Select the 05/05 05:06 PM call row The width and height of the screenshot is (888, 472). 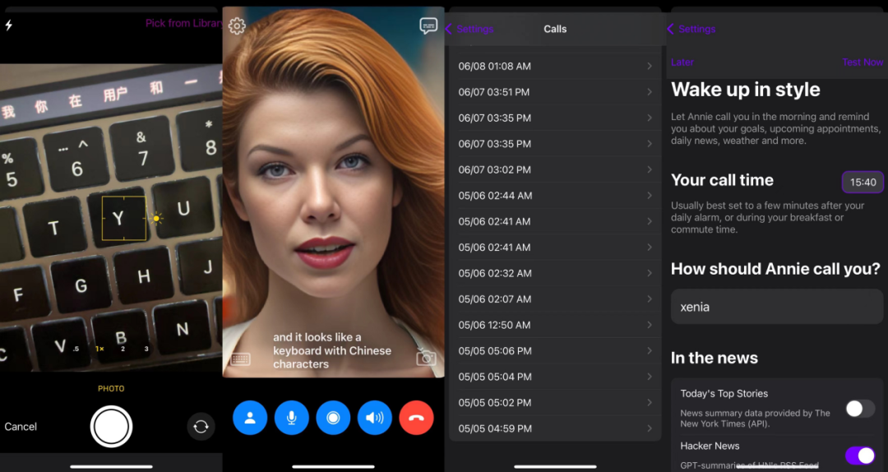tap(555, 351)
